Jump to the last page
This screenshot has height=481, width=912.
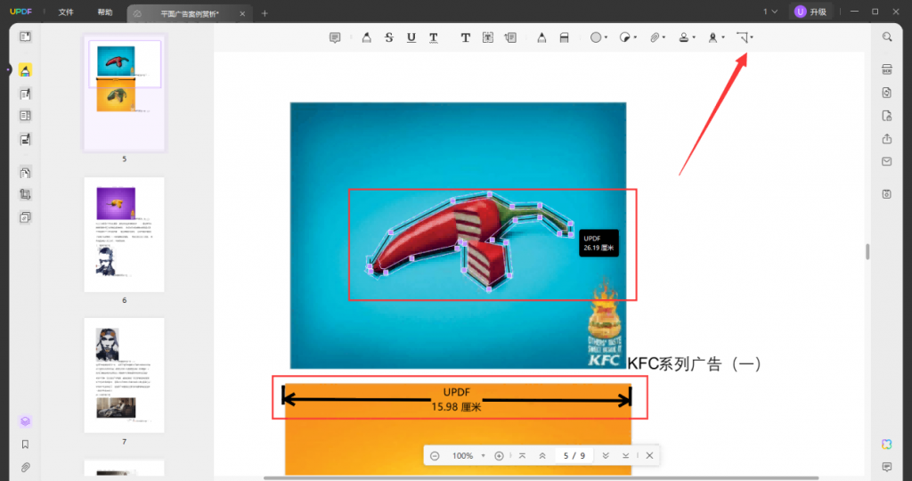(x=626, y=456)
